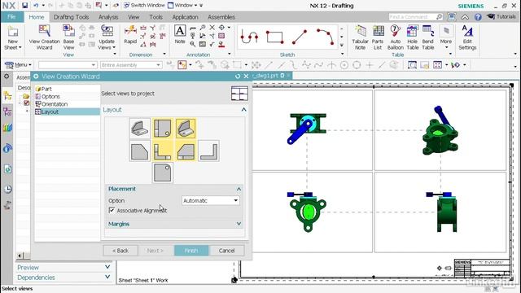Insert a Tabular Note
Viewport: 521px width, 293px height.
click(x=360, y=37)
